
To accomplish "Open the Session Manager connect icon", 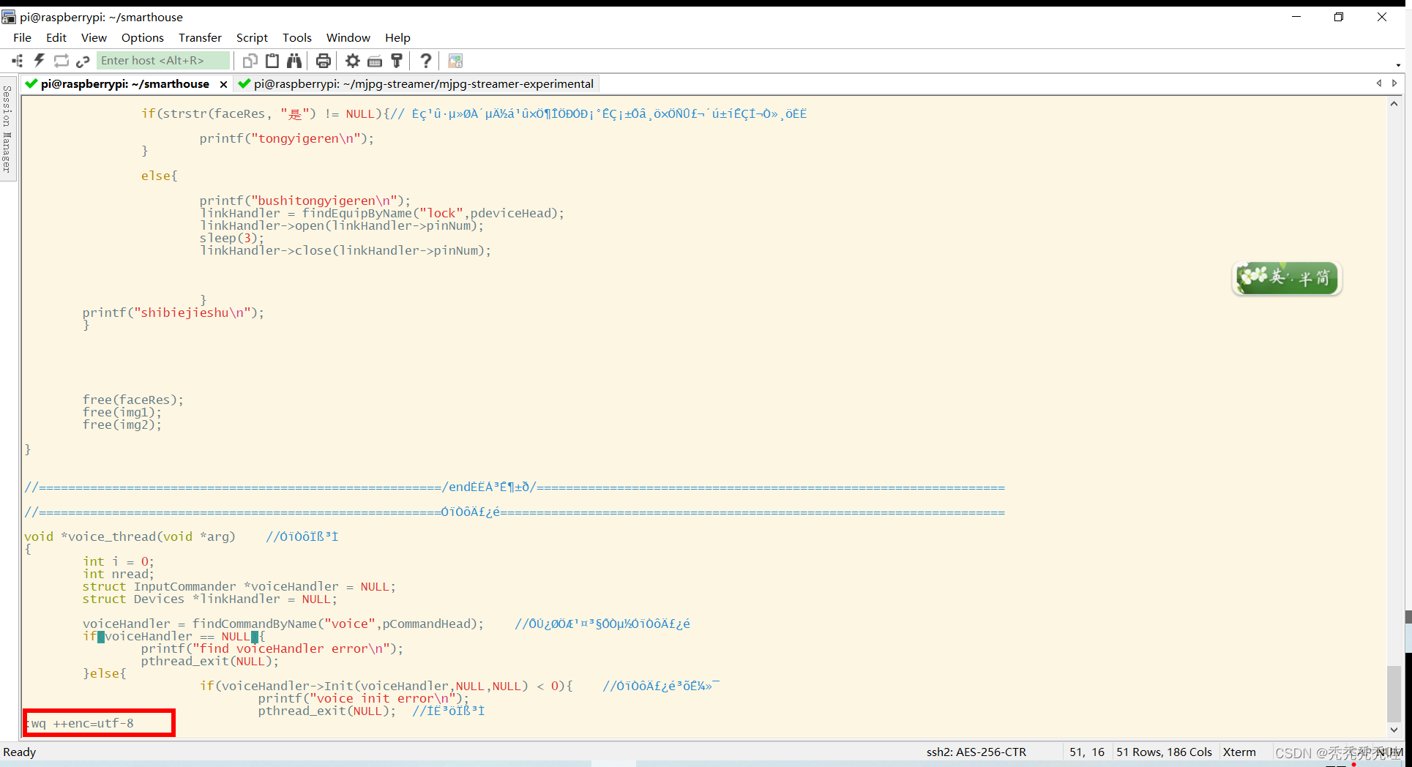I will point(18,61).
